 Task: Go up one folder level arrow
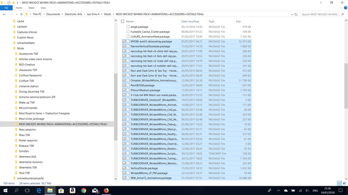tap(21, 14)
